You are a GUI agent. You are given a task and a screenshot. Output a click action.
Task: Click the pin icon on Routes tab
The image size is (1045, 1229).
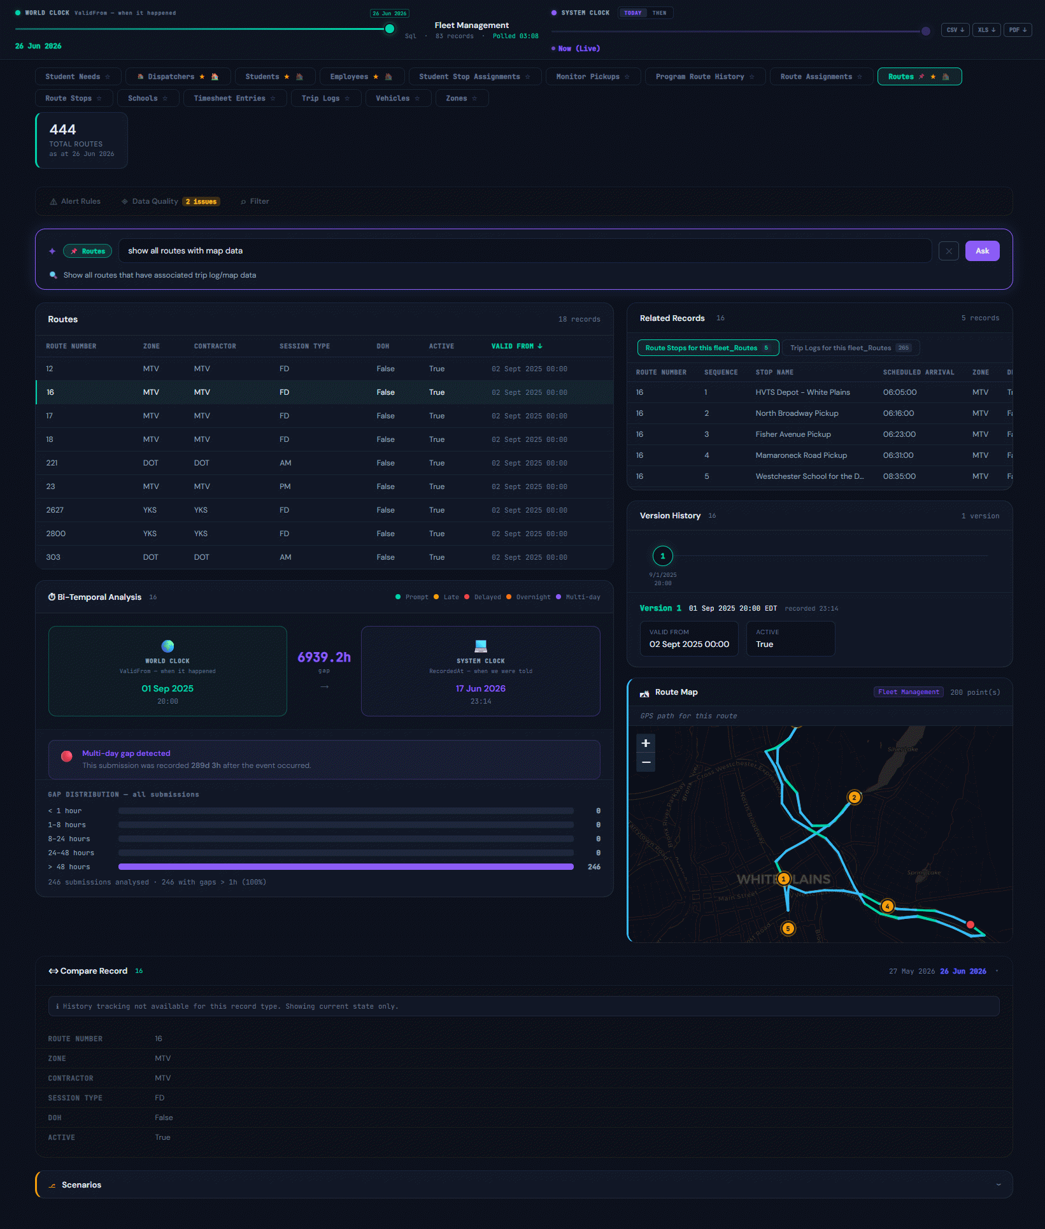point(921,77)
